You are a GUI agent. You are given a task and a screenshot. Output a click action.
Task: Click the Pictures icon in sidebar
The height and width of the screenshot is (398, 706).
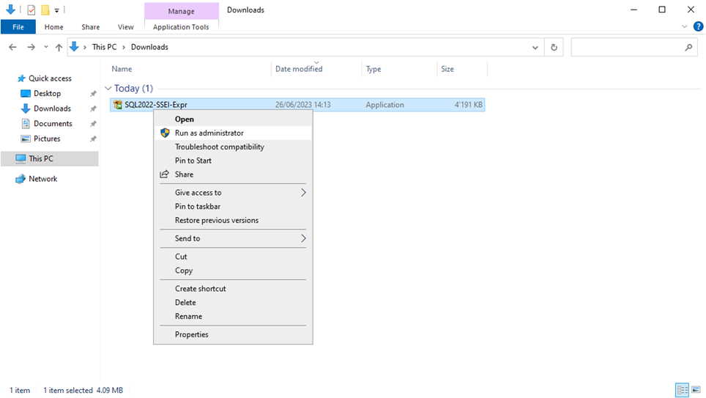click(x=26, y=139)
